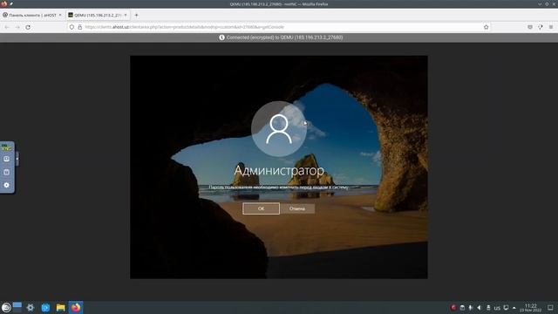Screen dimensions: 558x314
Task: Open the noVNC power button
Action: pos(6,172)
